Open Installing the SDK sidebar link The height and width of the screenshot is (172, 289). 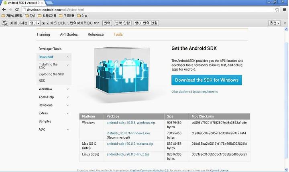click(48, 66)
